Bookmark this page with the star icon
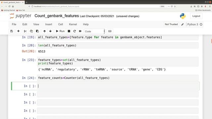 (x=175, y=6)
